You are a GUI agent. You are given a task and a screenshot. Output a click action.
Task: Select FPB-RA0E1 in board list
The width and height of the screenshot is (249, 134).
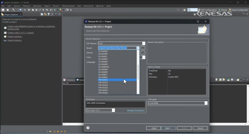point(117,80)
